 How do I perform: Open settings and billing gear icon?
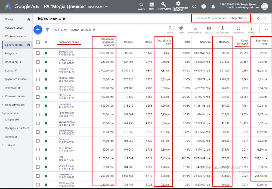coord(178,3)
